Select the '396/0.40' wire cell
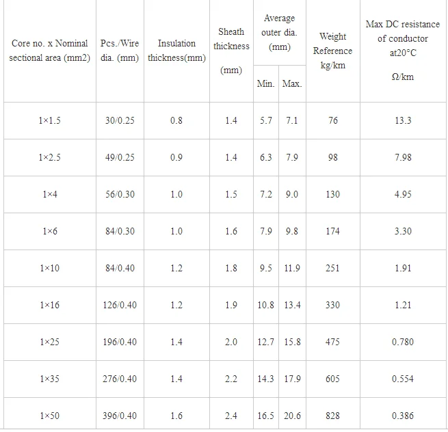This screenshot has height=432, width=448. pyautogui.click(x=119, y=416)
